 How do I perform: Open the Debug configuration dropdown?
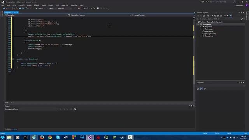[x=52, y=9]
